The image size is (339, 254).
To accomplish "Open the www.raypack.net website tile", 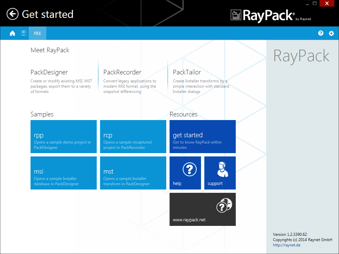I will [x=202, y=209].
